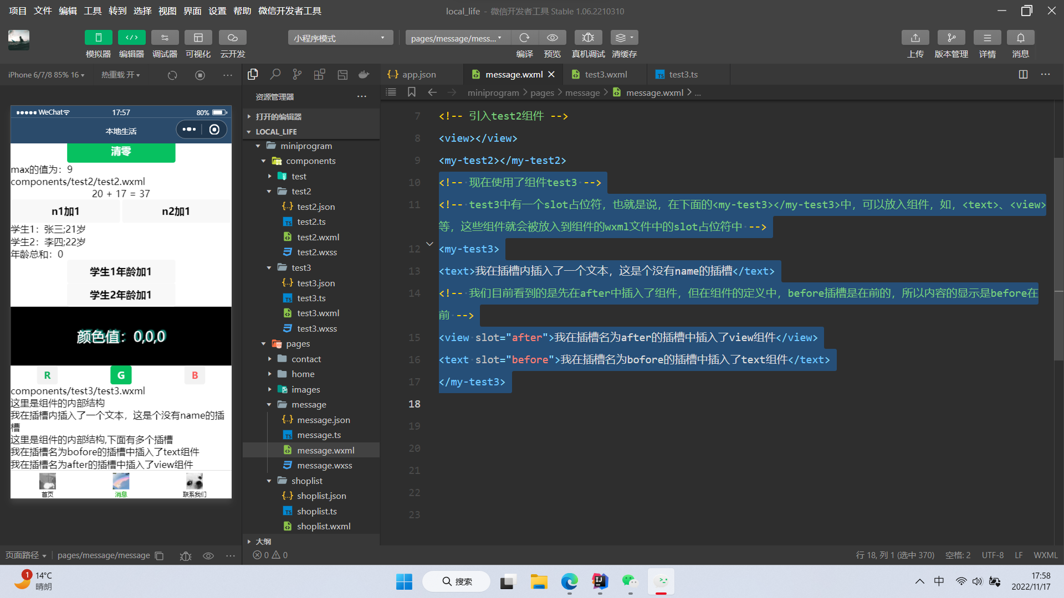The height and width of the screenshot is (598, 1064).
Task: Click the green G color button
Action: (121, 375)
